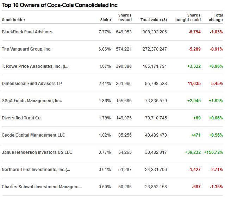The width and height of the screenshot is (225, 197).
Task: Select shares owned 201,966
Action: [x=124, y=84]
